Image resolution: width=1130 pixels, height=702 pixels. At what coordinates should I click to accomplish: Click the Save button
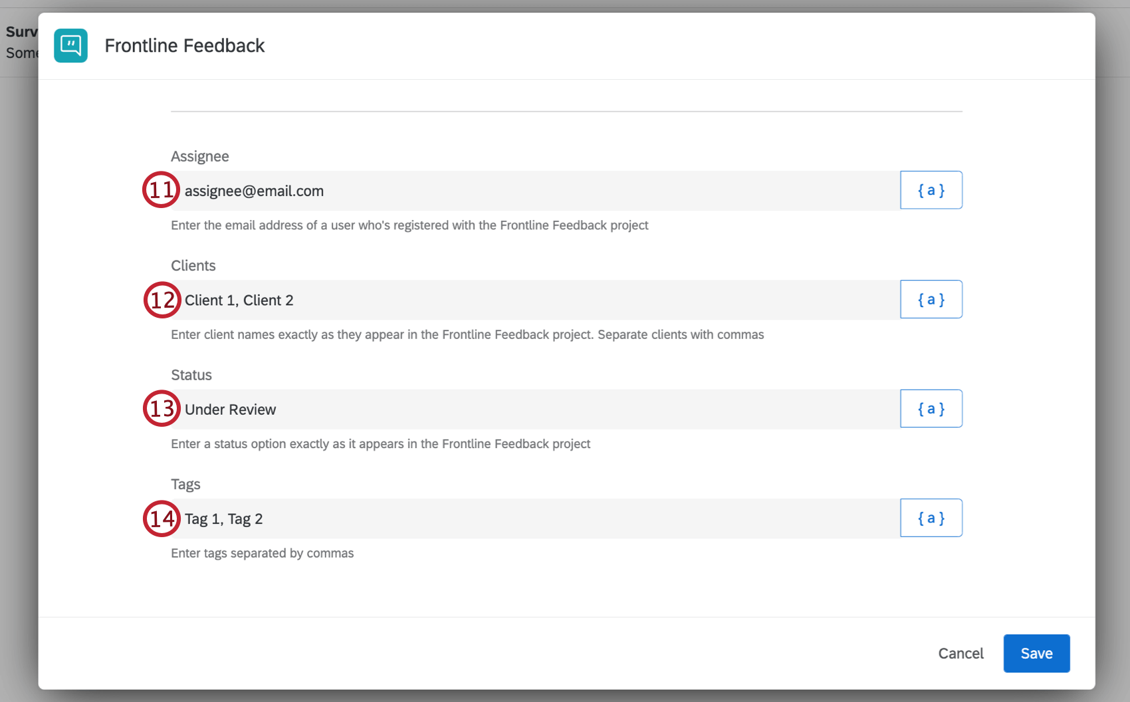(x=1036, y=653)
